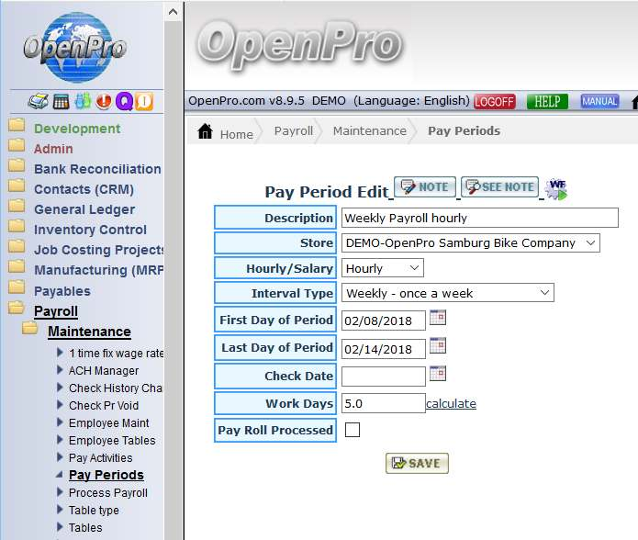Go to Home via the breadcrumb
The image size is (638, 540).
[226, 132]
